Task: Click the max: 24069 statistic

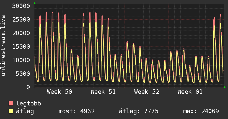Action: point(201,111)
